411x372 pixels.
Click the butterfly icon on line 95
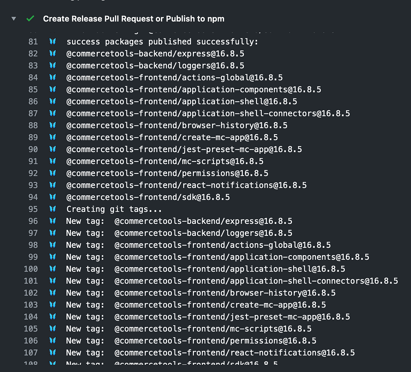[53, 209]
